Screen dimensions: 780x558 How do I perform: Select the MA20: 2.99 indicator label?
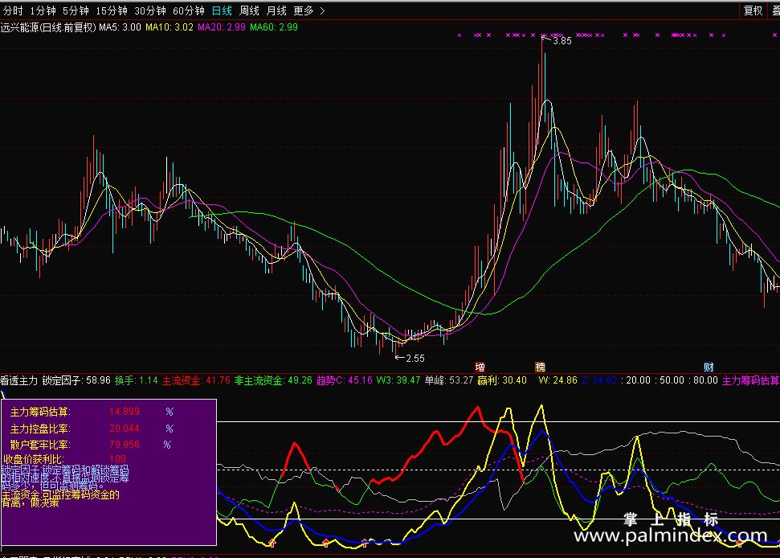click(x=222, y=27)
